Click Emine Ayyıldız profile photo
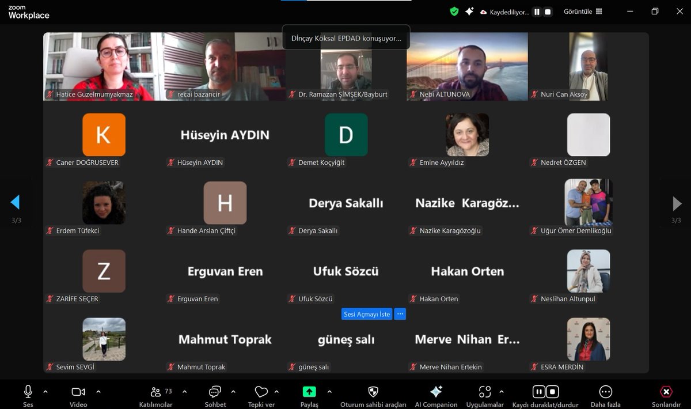Image resolution: width=691 pixels, height=409 pixels. 467,135
